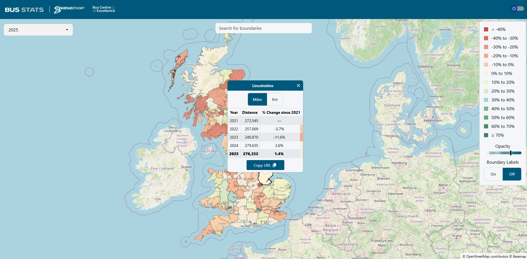Click the BUS STATS logo
Screen dimensions: 527x259
(24, 10)
